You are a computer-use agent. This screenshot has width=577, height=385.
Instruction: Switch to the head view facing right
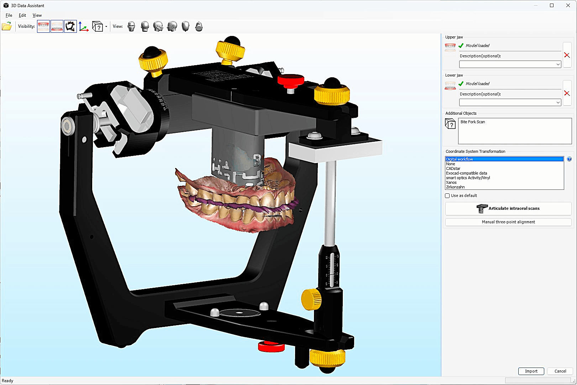tap(158, 26)
